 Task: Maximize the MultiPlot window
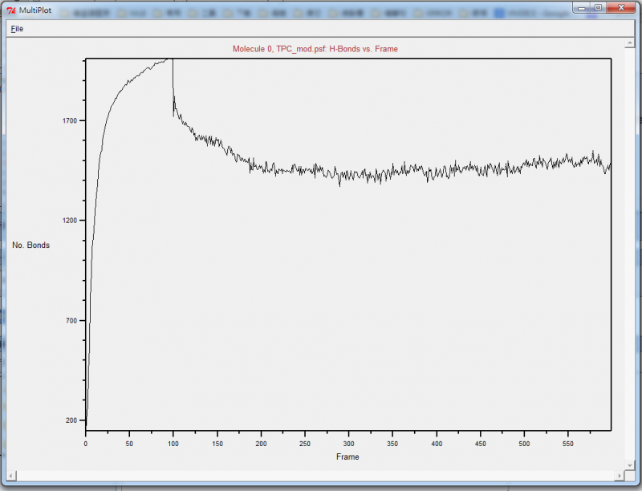point(598,8)
